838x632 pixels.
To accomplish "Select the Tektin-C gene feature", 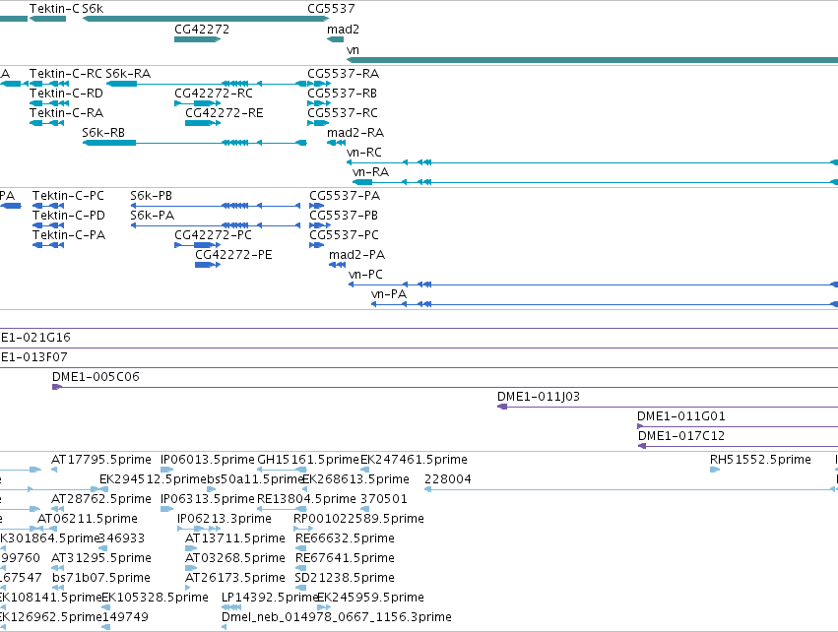I will tap(47, 19).
